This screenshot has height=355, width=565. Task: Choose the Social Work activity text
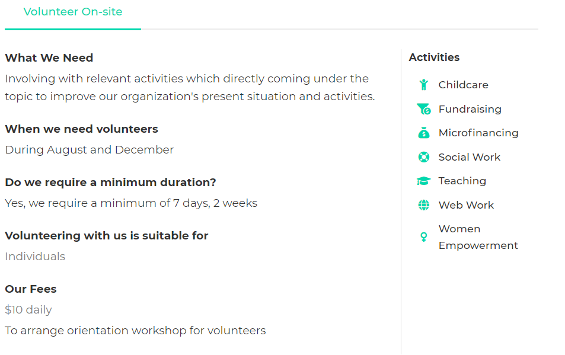point(470,157)
